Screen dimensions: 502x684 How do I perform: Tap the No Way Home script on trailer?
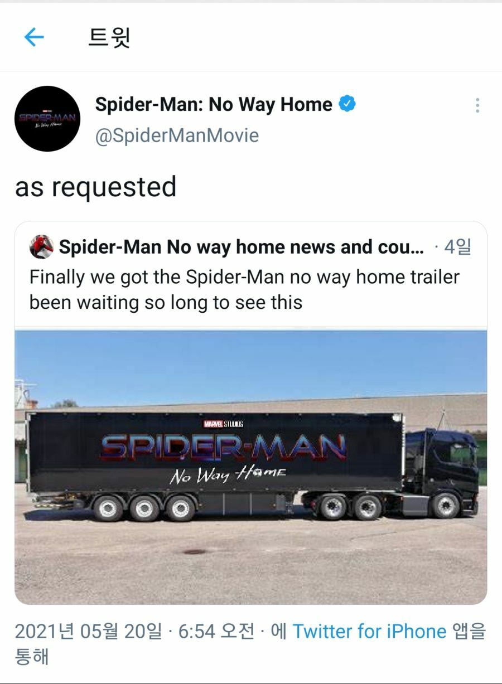pyautogui.click(x=227, y=475)
